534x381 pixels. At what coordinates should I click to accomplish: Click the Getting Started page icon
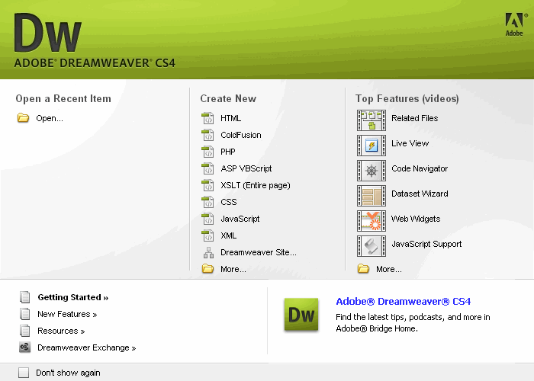[25, 297]
